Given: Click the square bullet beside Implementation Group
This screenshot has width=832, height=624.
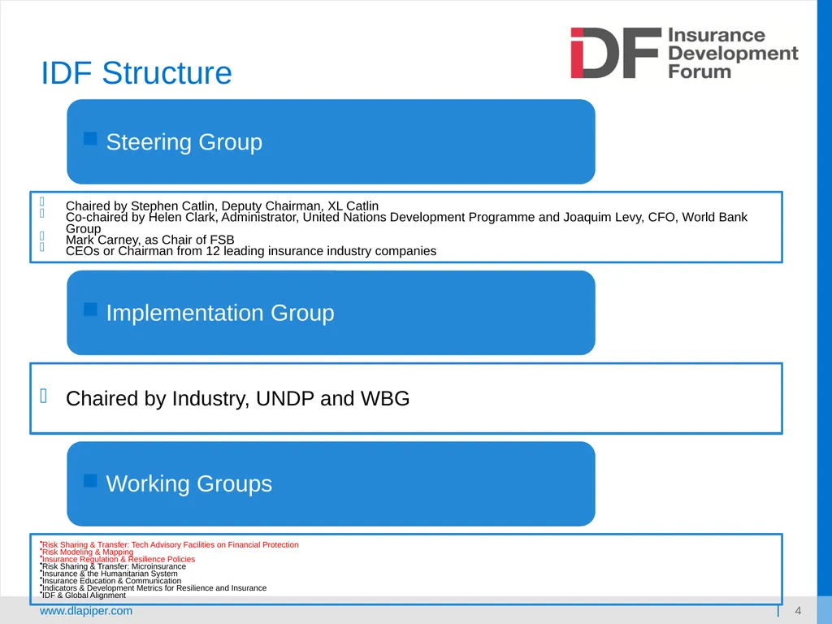Looking at the screenshot, I should (90, 310).
